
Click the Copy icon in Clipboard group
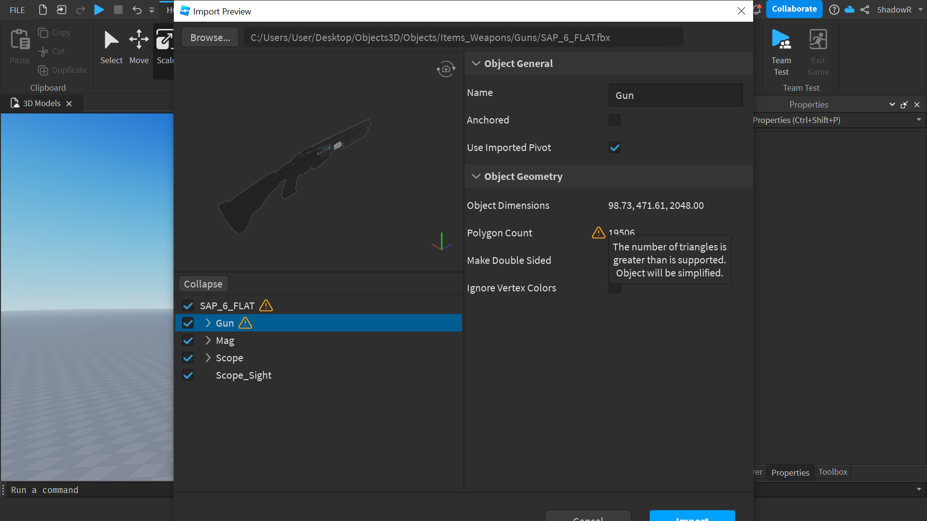pos(42,32)
